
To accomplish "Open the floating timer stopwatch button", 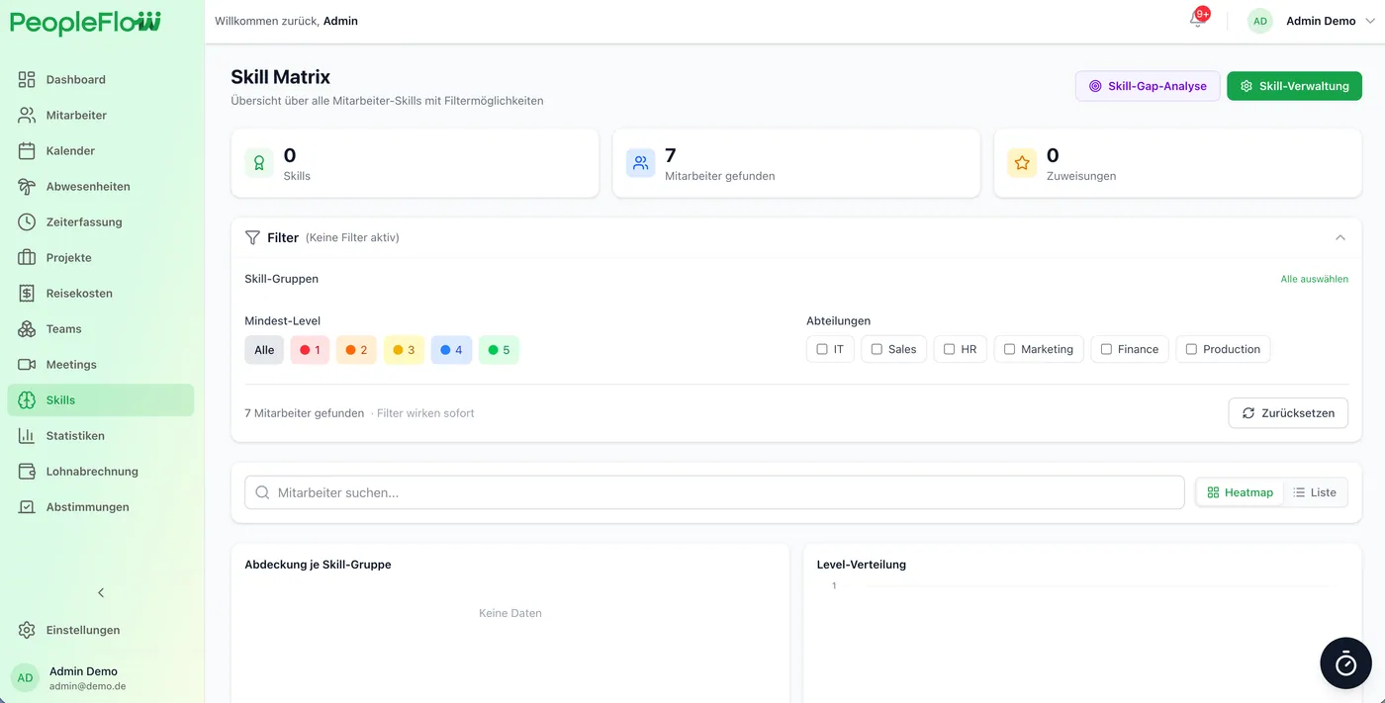I will pyautogui.click(x=1345, y=662).
